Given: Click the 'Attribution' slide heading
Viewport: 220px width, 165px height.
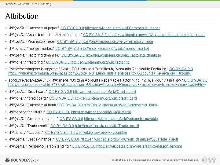Looking at the screenshot, I should click(22, 16).
